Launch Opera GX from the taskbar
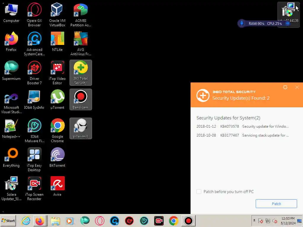Viewport: 303px width, 227px height. pos(100,220)
